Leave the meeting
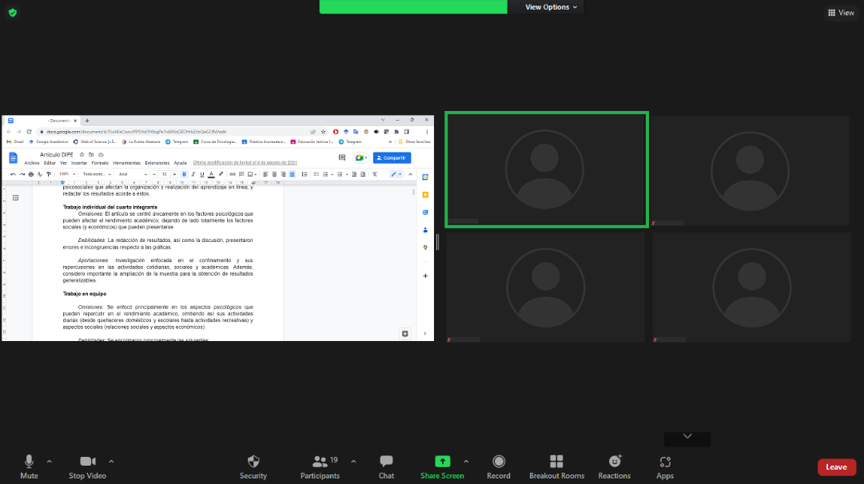This screenshot has width=864, height=484. tap(836, 467)
